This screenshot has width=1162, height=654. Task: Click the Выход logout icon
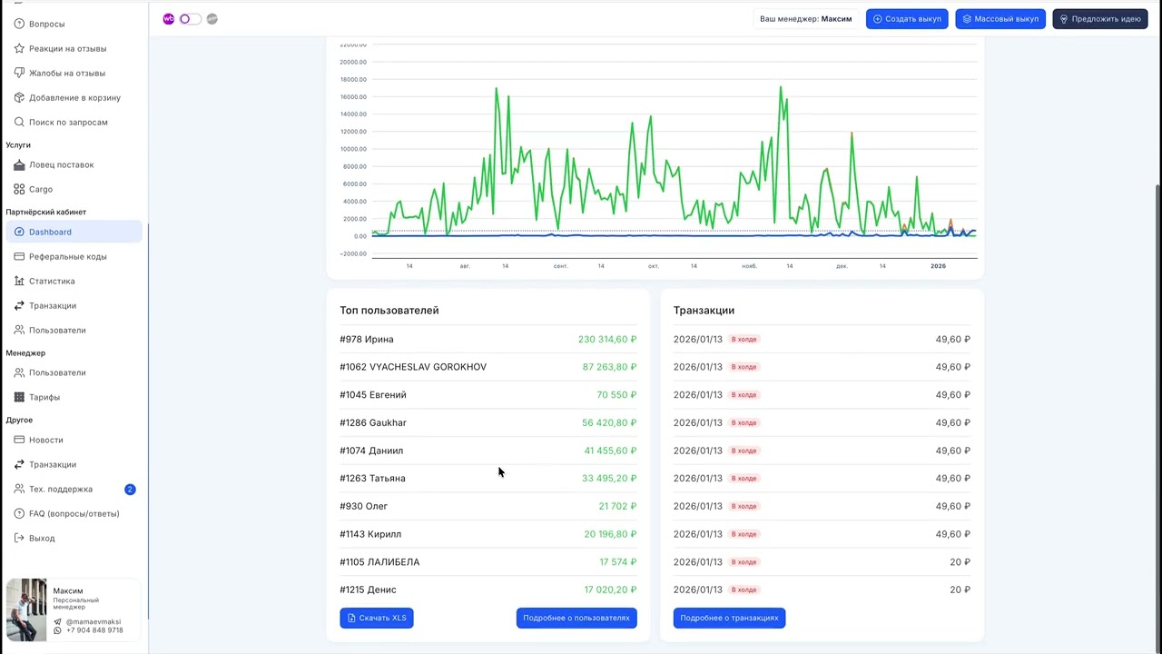coord(19,538)
